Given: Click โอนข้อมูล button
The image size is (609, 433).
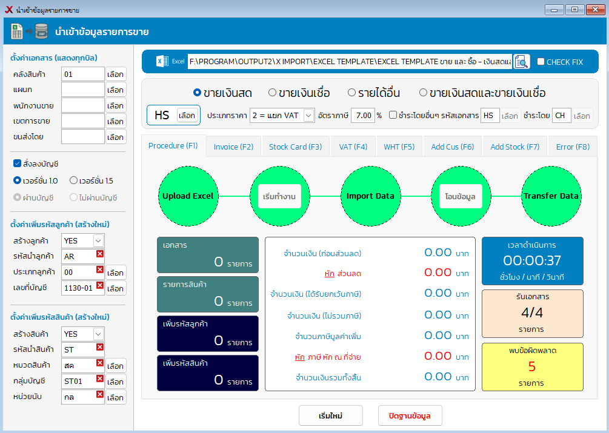Looking at the screenshot, I should point(461,196).
